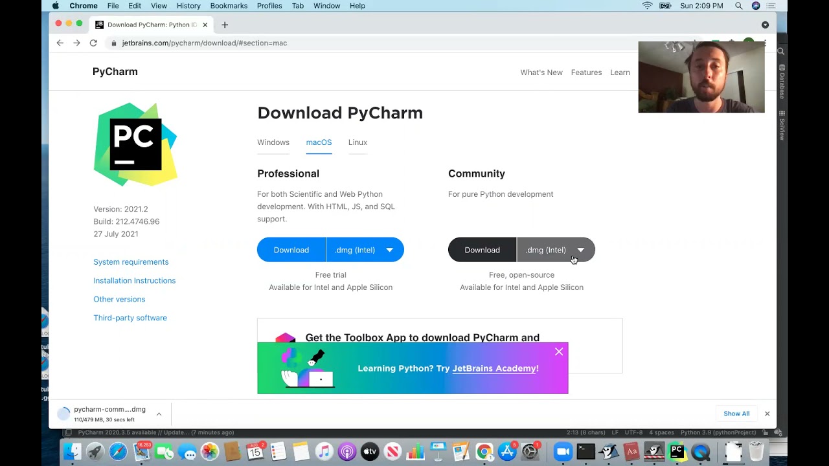
Task: Open the File menu
Action: 113,6
